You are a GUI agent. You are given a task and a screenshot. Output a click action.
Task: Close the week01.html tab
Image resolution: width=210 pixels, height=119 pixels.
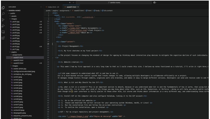coord(78,7)
